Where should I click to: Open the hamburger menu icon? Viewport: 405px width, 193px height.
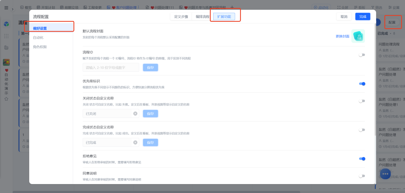point(6,8)
